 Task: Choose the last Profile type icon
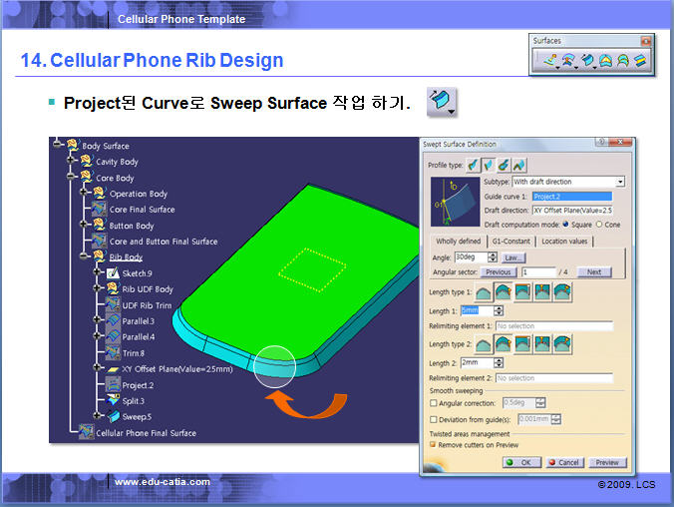(520, 165)
